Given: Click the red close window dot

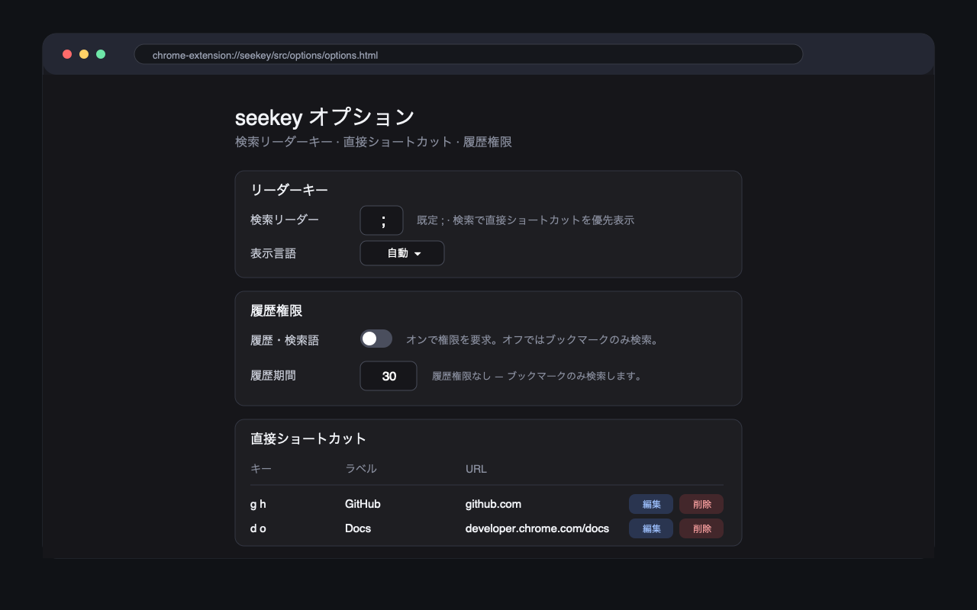Looking at the screenshot, I should pyautogui.click(x=67, y=54).
